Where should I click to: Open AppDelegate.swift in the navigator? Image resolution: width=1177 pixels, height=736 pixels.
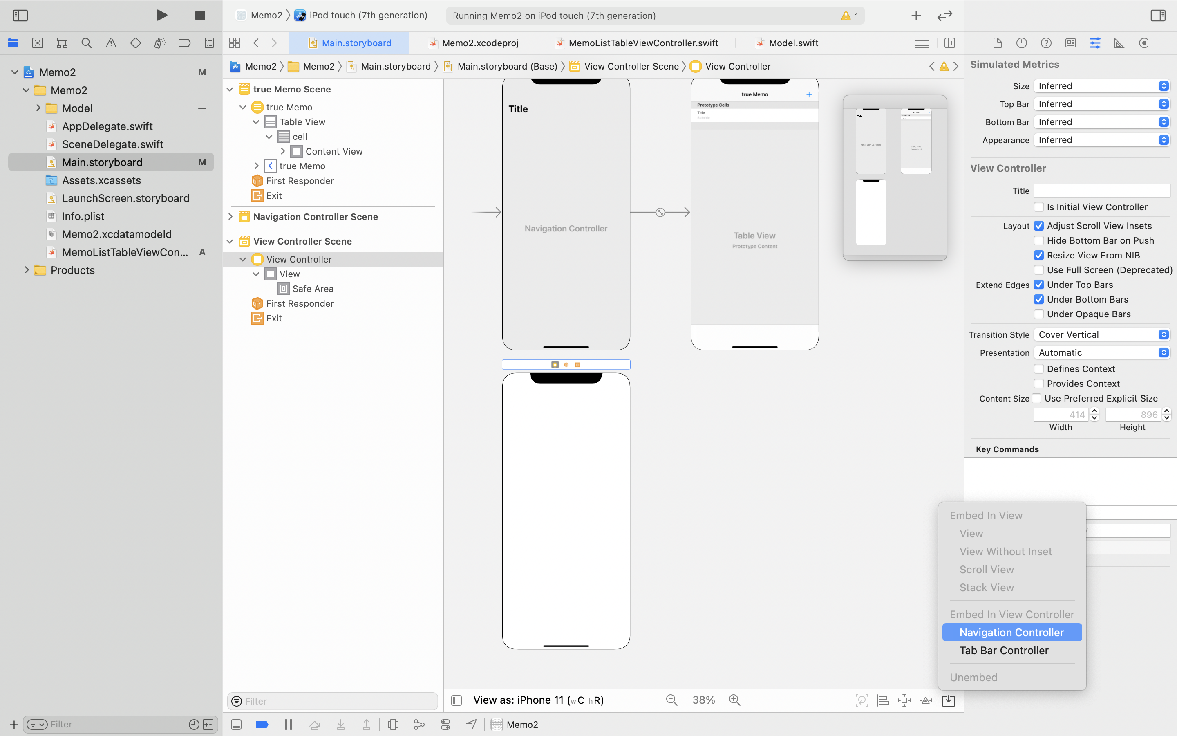tap(107, 126)
